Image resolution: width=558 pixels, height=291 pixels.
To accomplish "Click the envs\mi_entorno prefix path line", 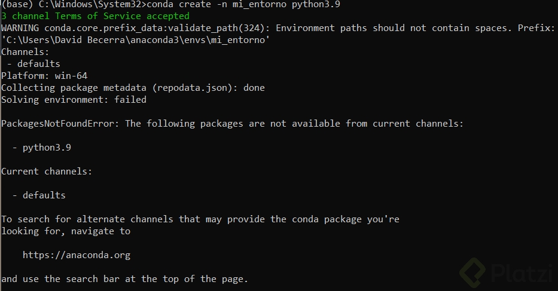I will 135,40.
